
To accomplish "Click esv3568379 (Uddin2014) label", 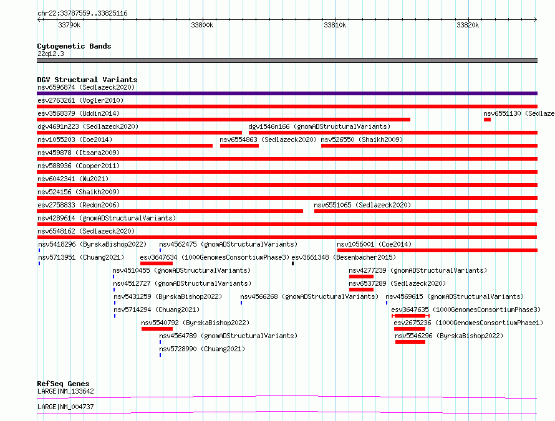I will pyautogui.click(x=79, y=113).
